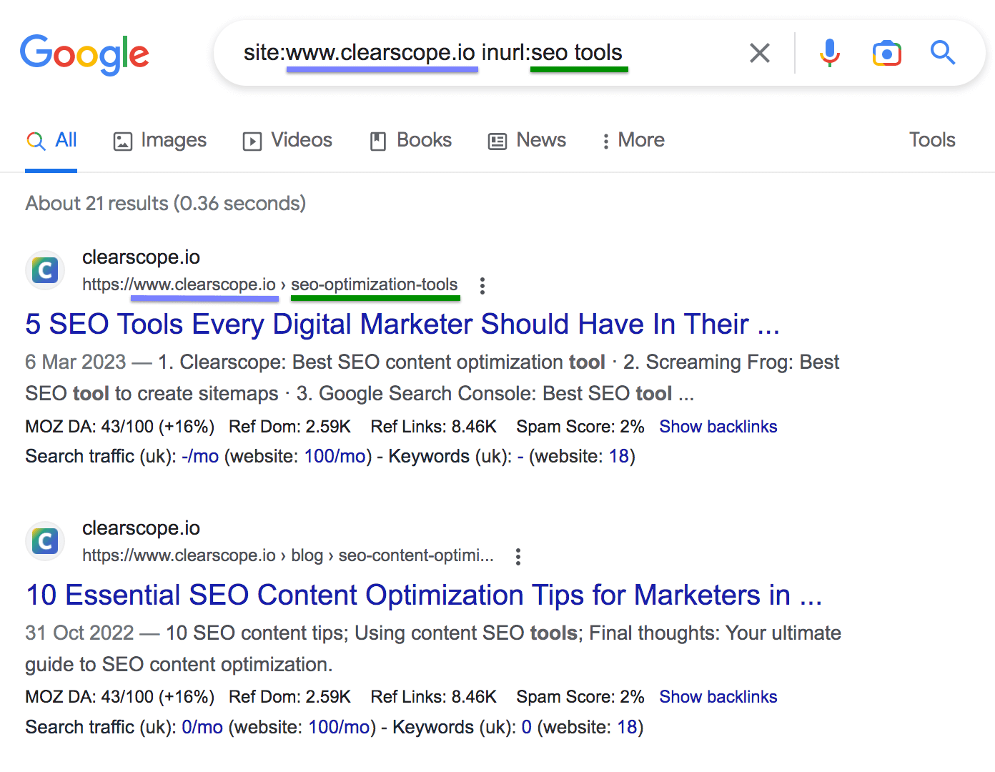Open the Images search icon tab
The width and height of the screenshot is (995, 772).
[x=122, y=141]
